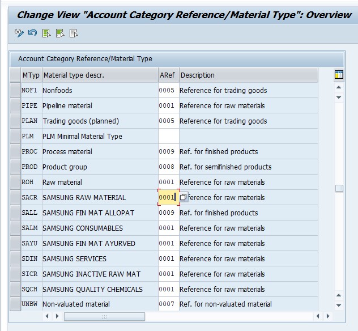Click the far-right horizontal scroll-right arrow
358x331 pixels.
(328, 316)
